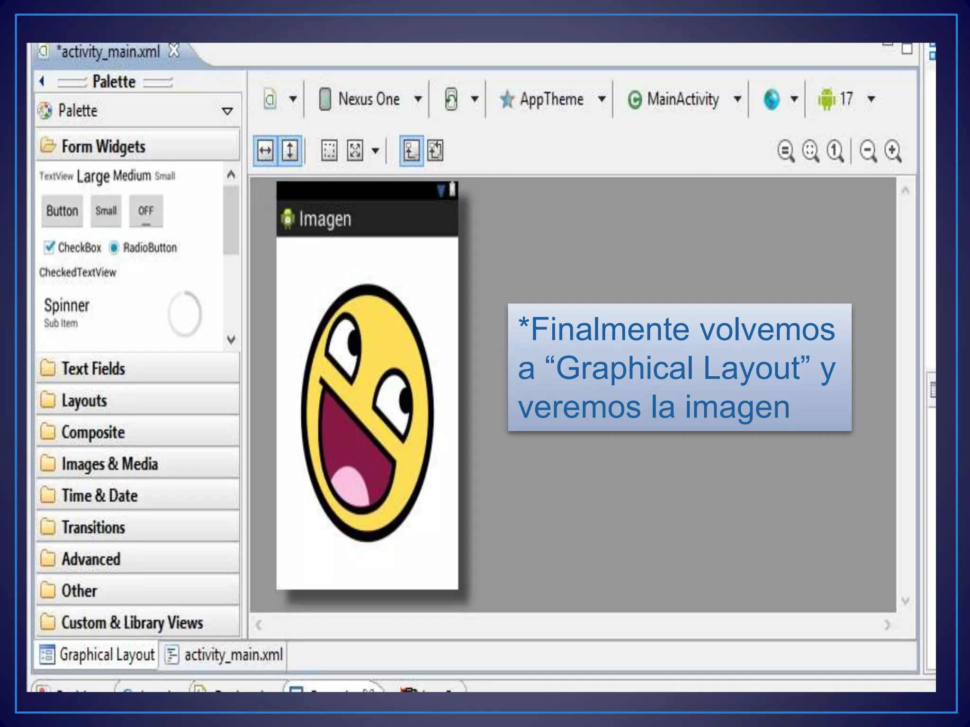Click the gravity arrows icon
Image resolution: width=970 pixels, height=727 pixels.
tap(355, 151)
